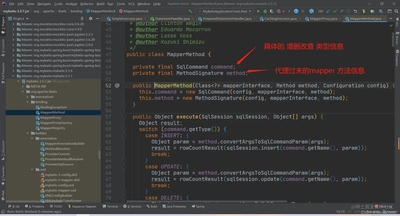The image size is (400, 216).
Task: Open the Spring tool window
Action: click(x=198, y=206)
